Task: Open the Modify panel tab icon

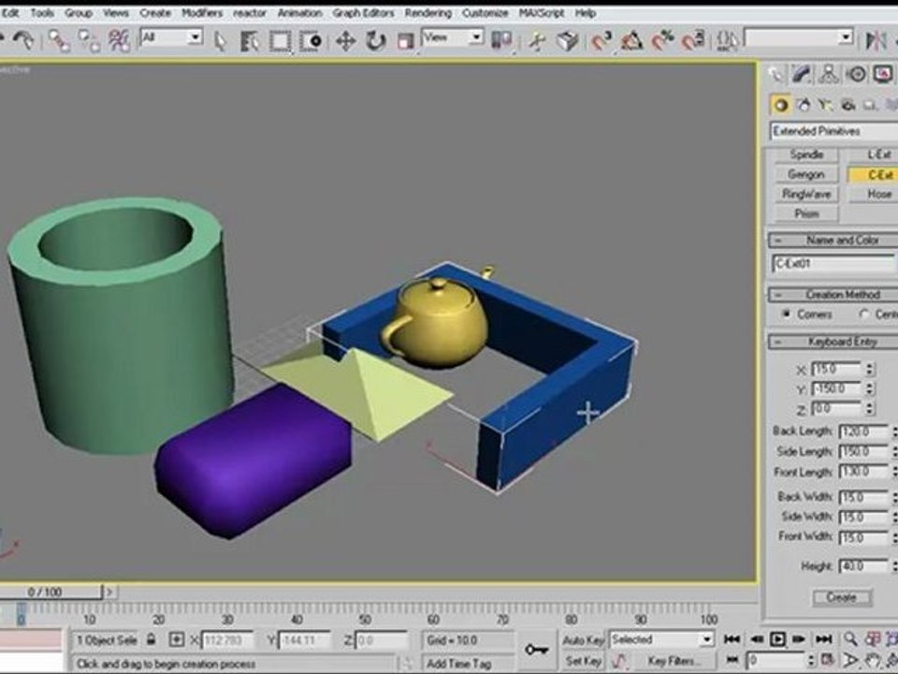Action: [x=803, y=75]
